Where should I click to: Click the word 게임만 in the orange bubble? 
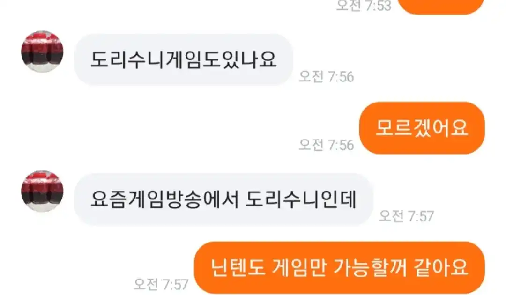299,267
